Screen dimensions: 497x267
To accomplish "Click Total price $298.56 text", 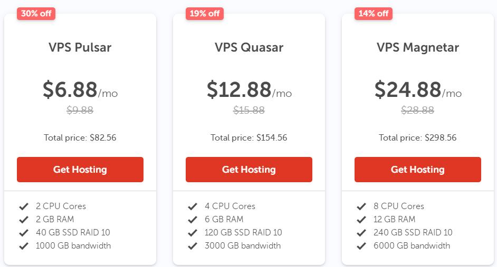I will click(x=418, y=138).
